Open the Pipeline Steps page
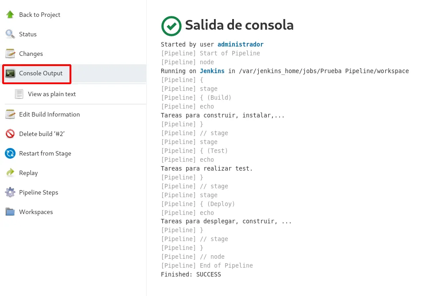 click(38, 192)
